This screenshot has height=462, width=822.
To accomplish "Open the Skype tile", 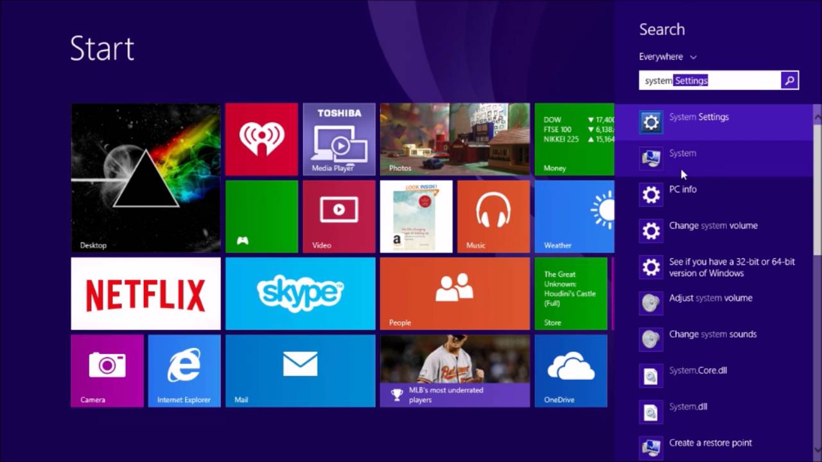I will click(301, 294).
